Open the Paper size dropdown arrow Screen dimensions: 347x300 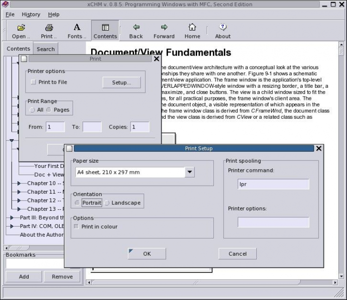[x=190, y=172]
